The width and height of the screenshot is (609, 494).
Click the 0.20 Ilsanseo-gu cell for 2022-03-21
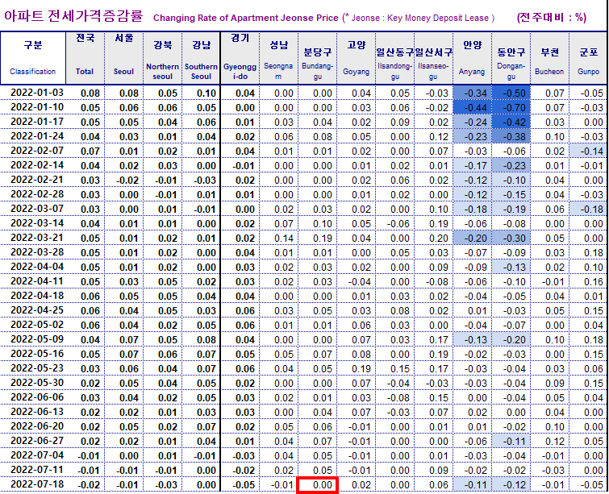(433, 238)
